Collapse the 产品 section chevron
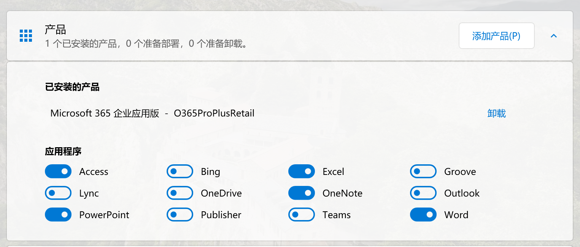580x247 pixels. coord(554,36)
